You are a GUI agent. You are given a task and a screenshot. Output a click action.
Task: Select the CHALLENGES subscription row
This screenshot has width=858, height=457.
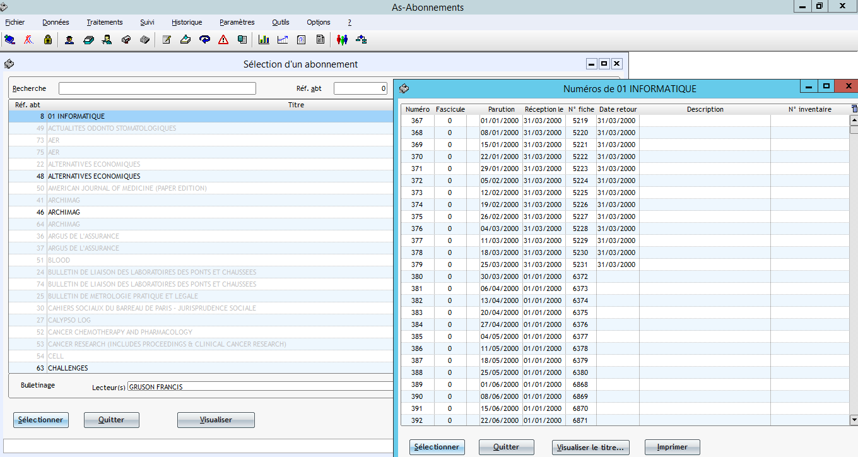tap(201, 368)
